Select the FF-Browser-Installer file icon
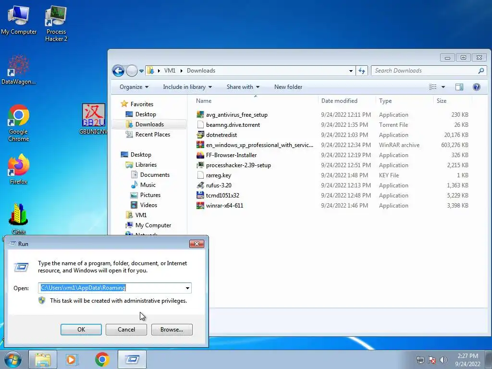 pyautogui.click(x=200, y=155)
